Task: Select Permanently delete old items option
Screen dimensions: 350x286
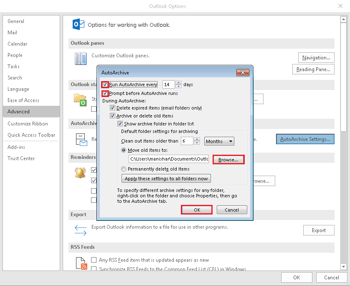Action: point(124,169)
